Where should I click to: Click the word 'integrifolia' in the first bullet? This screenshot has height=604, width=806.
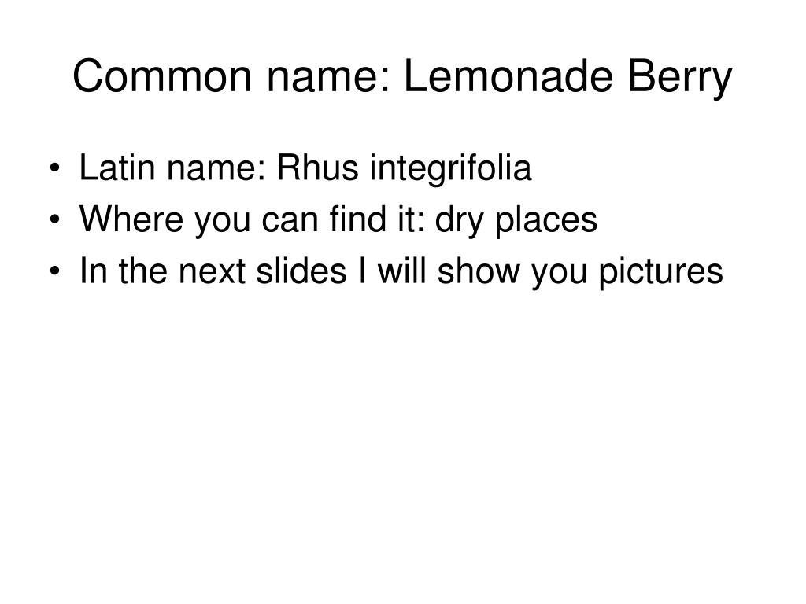[451, 169]
